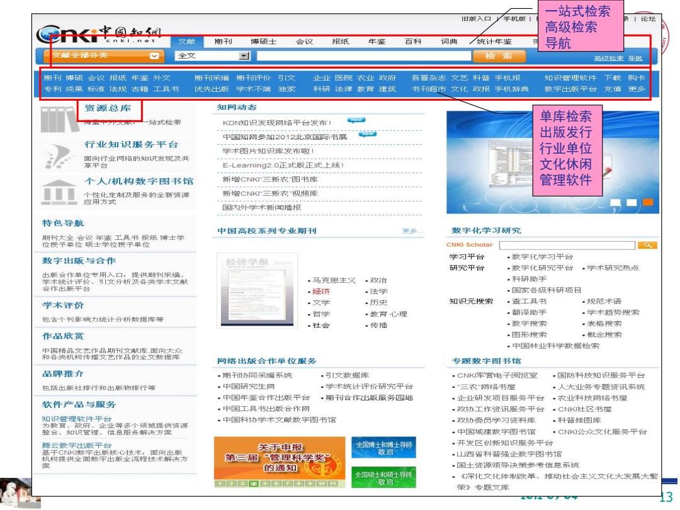Jump to page 7 of the notice banner
680x510 pixels.
pos(288,484)
